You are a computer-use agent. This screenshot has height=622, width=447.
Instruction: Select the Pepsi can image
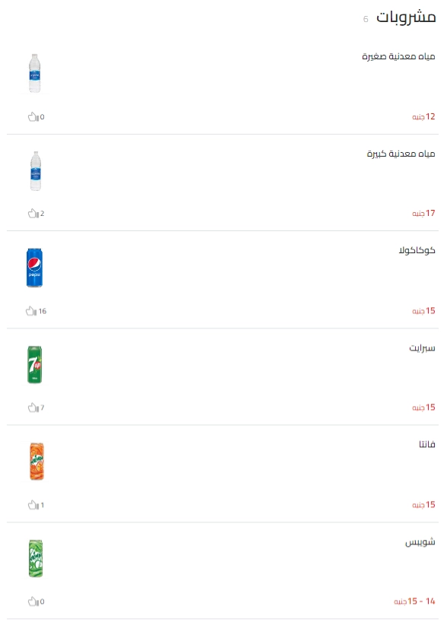click(x=34, y=268)
